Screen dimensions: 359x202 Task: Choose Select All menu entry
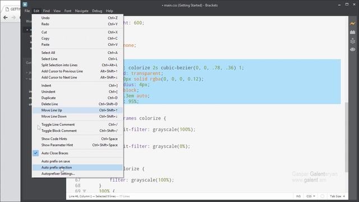point(77,53)
